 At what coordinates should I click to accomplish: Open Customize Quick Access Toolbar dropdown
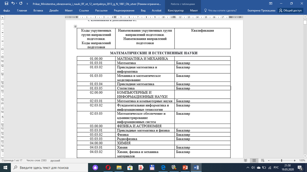27,4
